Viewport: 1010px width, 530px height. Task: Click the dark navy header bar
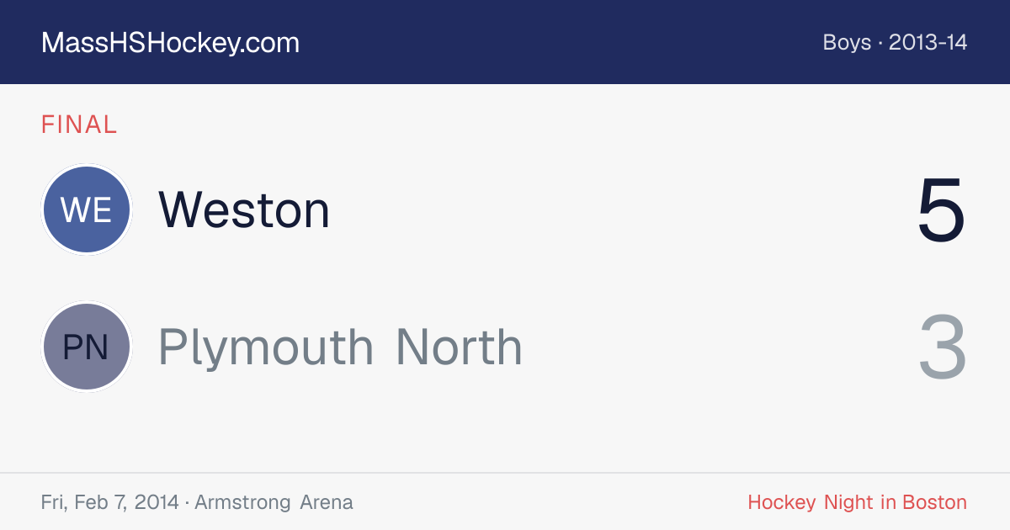tap(505, 42)
